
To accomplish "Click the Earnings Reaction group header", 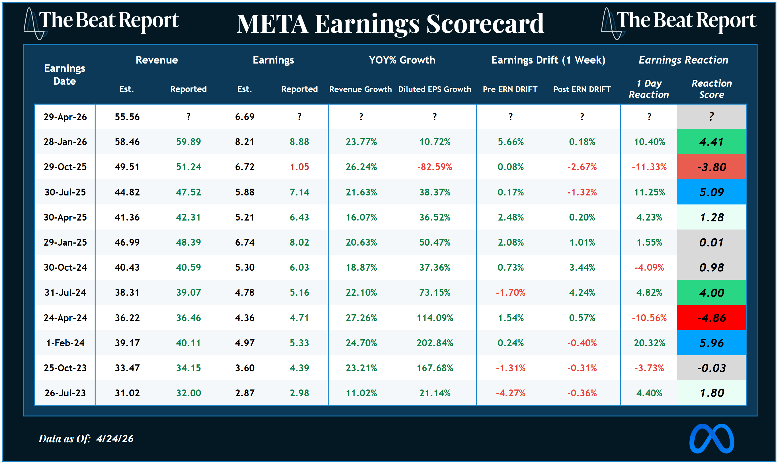I will click(x=683, y=60).
